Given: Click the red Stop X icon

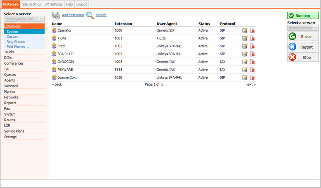Looking at the screenshot, I should (292, 57).
